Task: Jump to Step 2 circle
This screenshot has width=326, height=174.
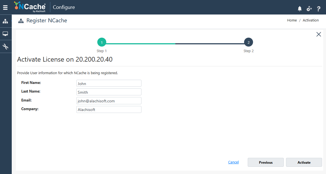Action: tap(248, 42)
